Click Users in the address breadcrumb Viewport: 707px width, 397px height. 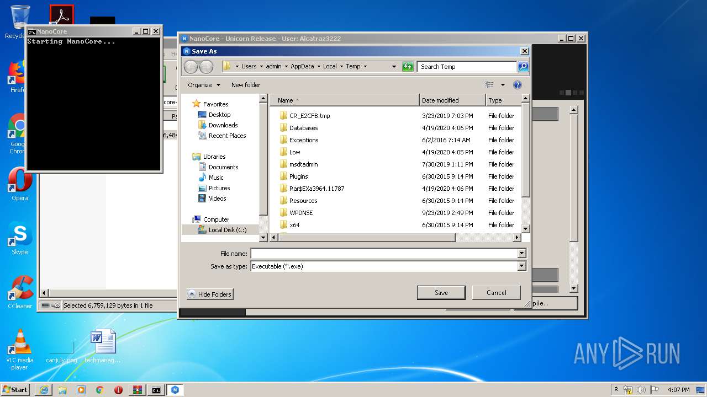pyautogui.click(x=249, y=66)
